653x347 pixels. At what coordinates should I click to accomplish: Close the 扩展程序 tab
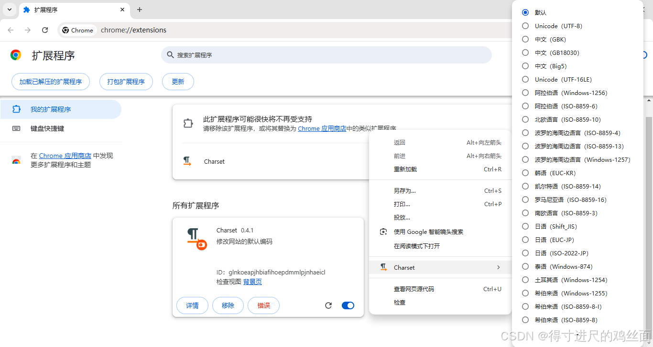click(x=122, y=10)
